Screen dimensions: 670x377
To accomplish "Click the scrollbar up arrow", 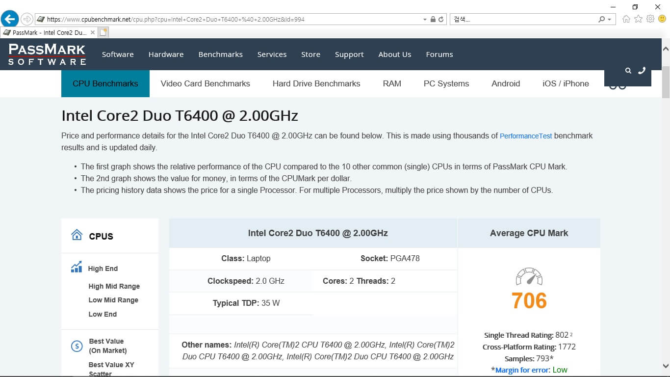I will pyautogui.click(x=666, y=49).
